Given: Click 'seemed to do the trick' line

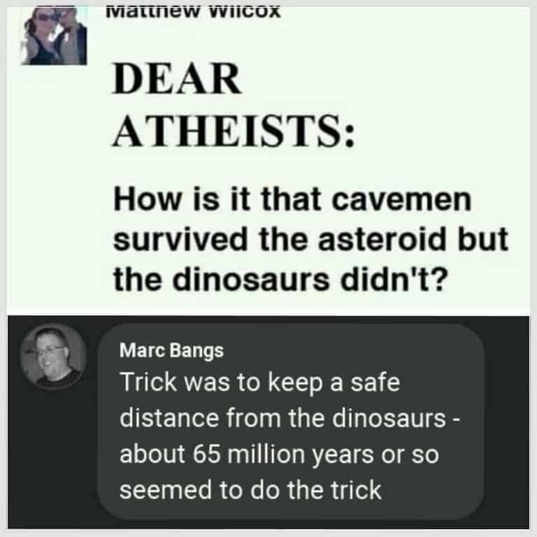Looking at the screenshot, I should tap(251, 489).
